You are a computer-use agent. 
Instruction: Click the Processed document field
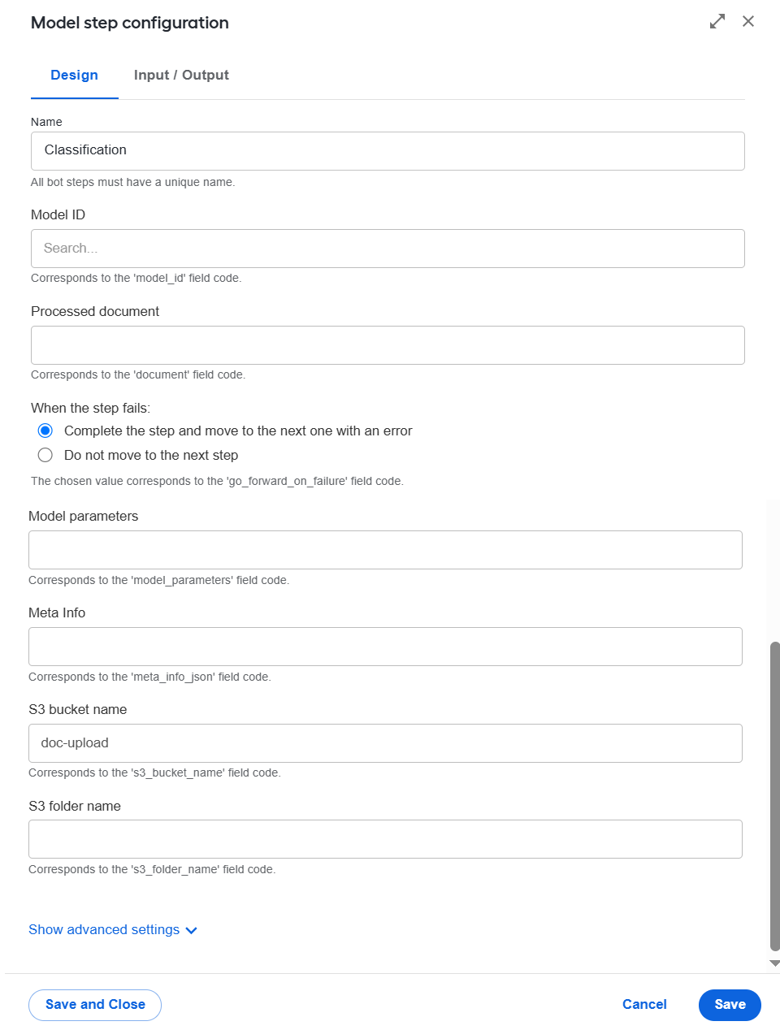(x=388, y=345)
